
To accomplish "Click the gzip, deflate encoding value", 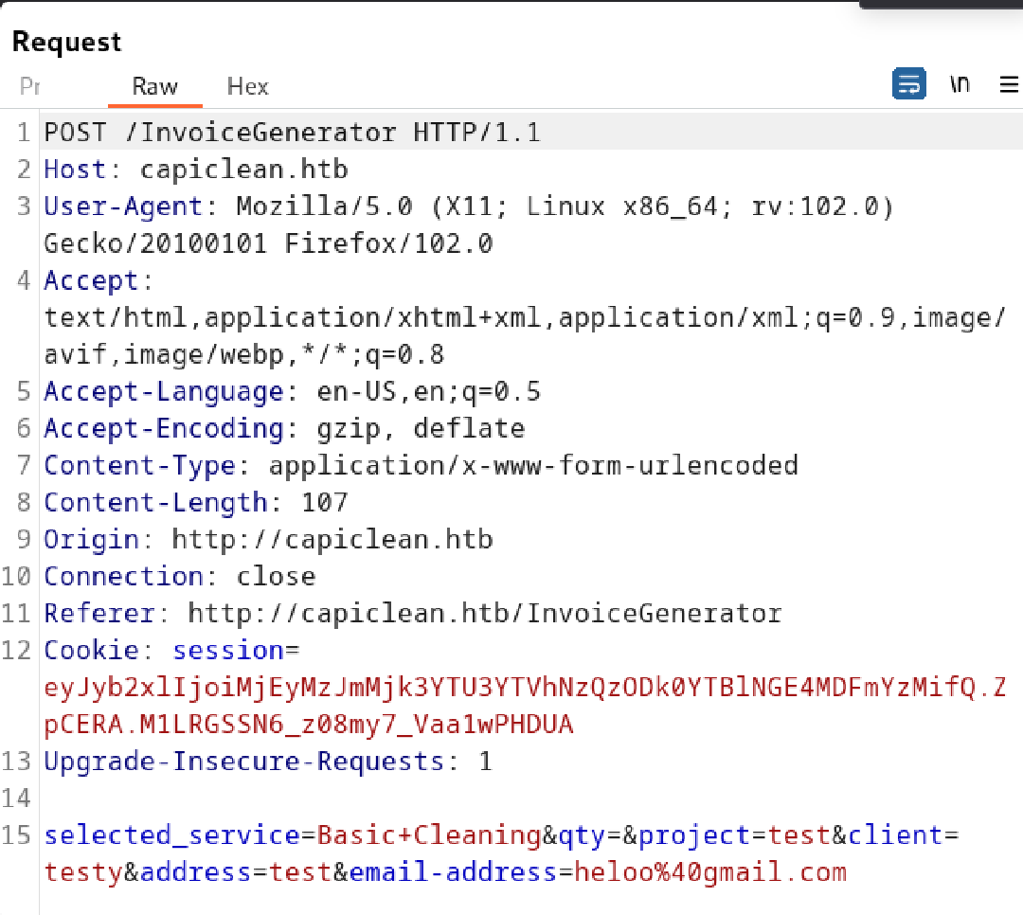I will pos(420,429).
